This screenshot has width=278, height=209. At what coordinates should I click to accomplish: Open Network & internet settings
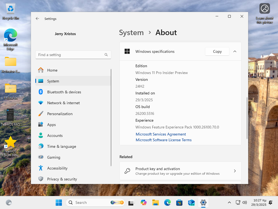[x=73, y=103]
